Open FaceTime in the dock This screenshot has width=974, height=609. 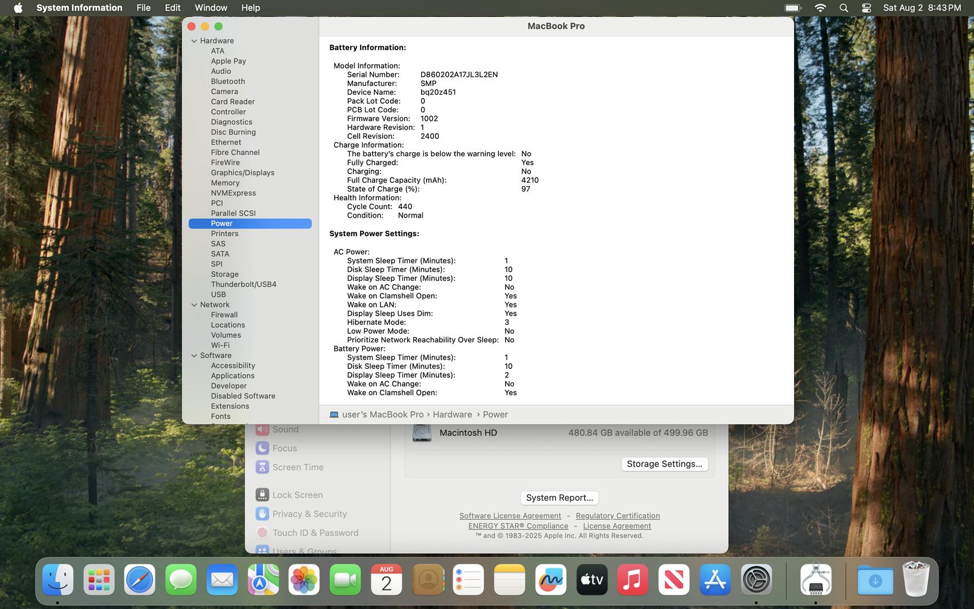(346, 580)
